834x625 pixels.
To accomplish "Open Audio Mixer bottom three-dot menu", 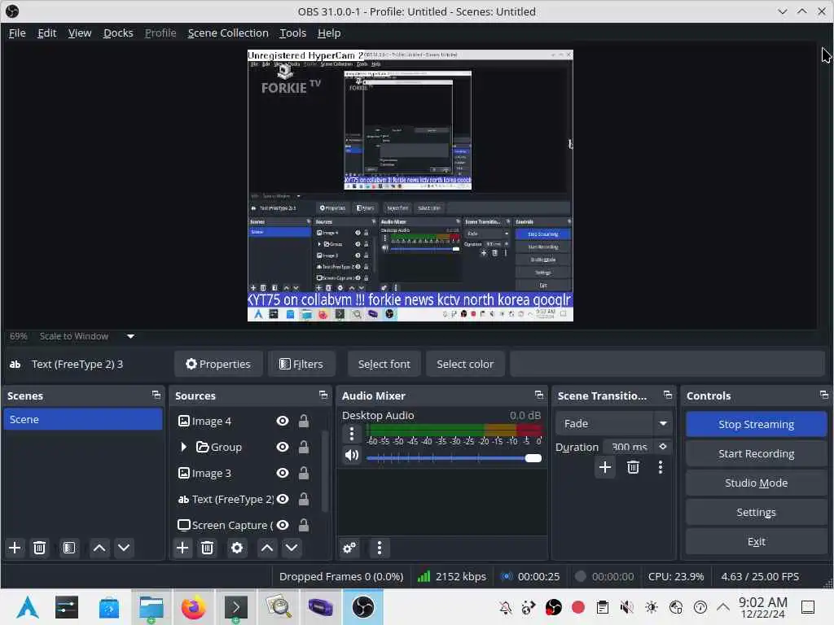I will (380, 548).
